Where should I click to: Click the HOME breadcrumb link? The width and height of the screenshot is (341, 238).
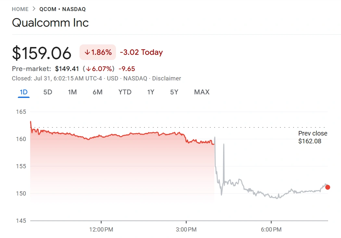(20, 9)
